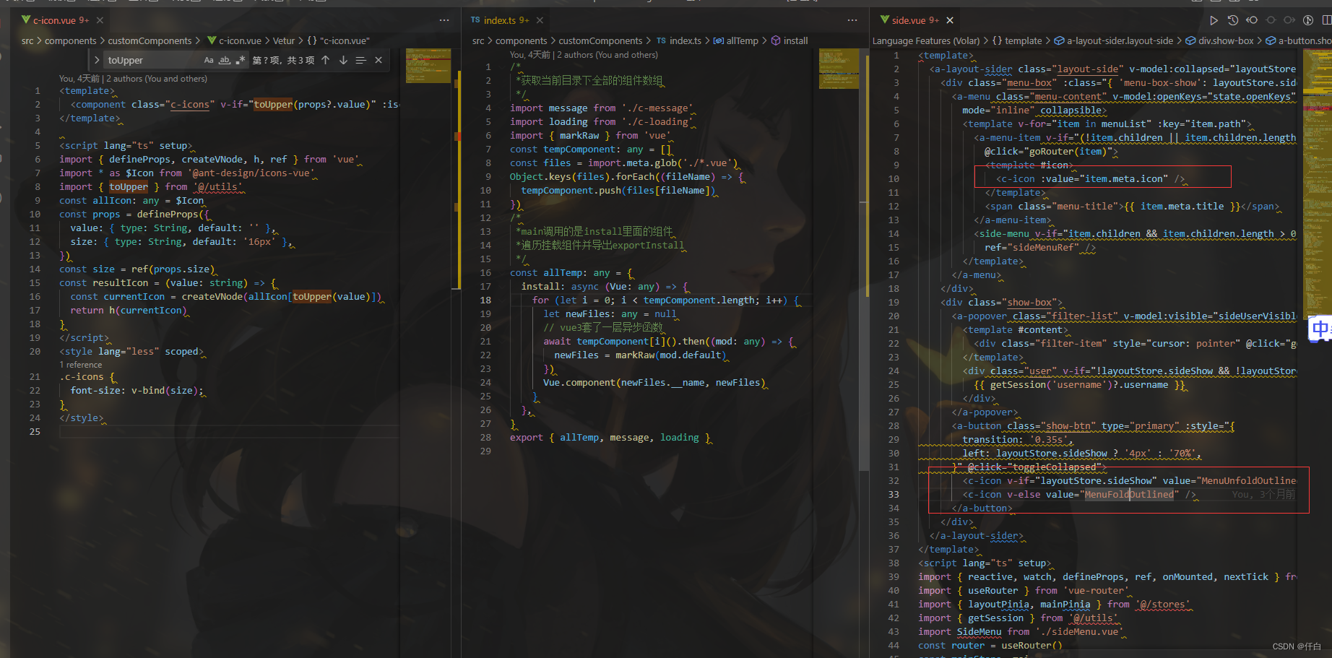Click line number 18 in index.ts
The width and height of the screenshot is (1332, 658).
click(x=485, y=300)
